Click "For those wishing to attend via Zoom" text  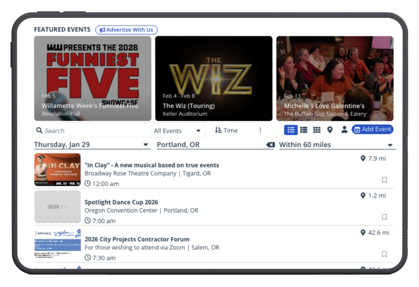(135, 248)
